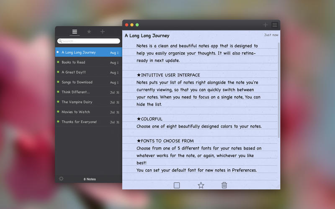Switch to the all notes list tab

pos(75,32)
